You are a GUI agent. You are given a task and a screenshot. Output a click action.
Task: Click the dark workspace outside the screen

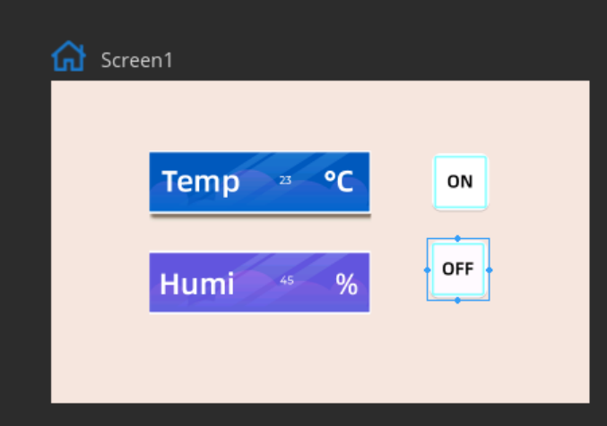tap(309, 31)
